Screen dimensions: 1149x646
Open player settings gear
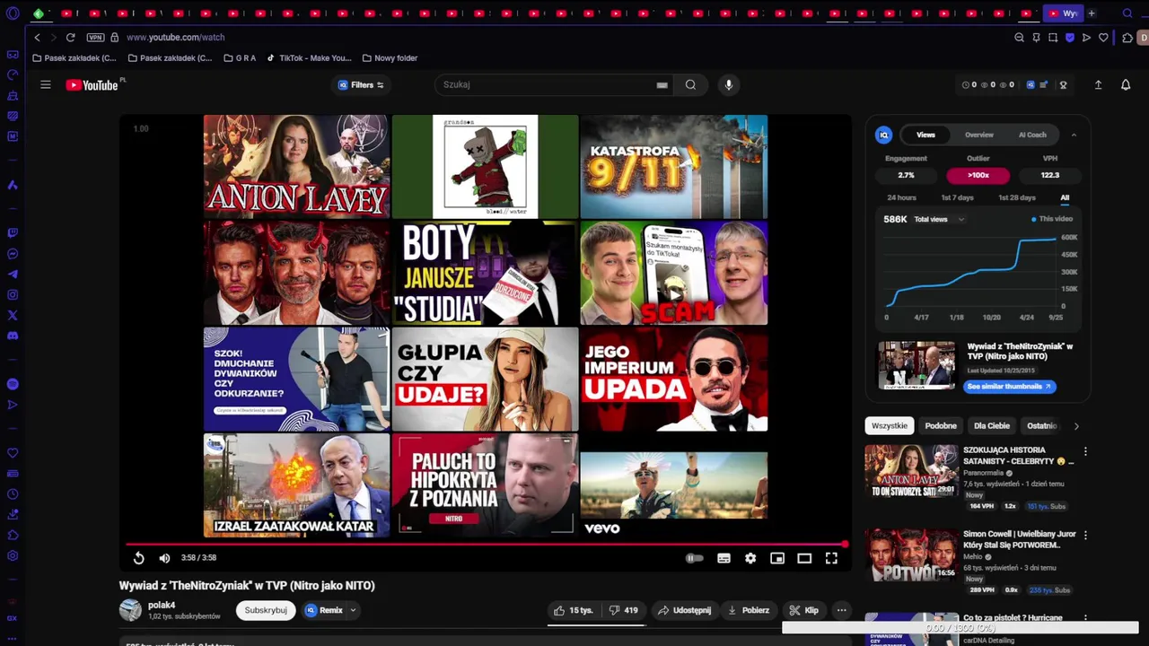click(750, 558)
